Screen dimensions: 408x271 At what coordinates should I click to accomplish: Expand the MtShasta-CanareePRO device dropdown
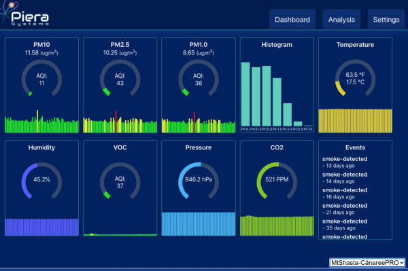tap(367, 263)
